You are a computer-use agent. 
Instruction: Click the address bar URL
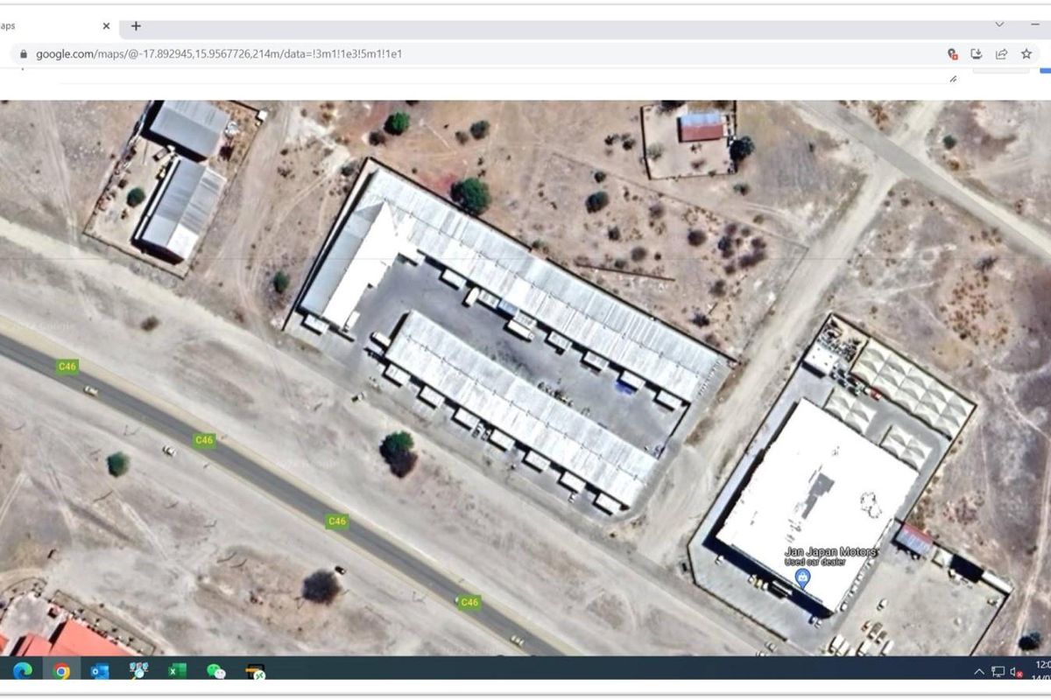219,53
